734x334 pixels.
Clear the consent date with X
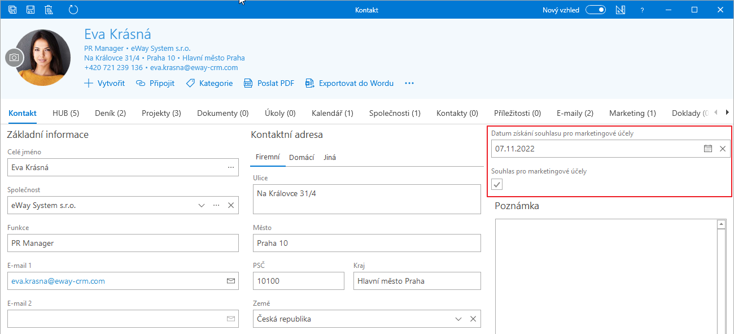(723, 149)
